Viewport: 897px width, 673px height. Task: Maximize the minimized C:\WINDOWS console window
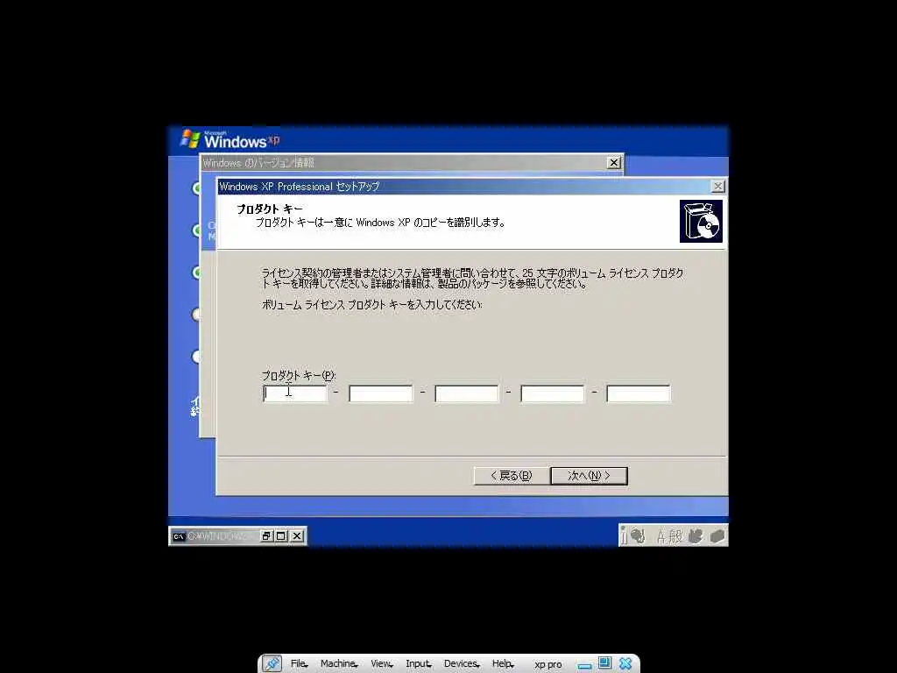tap(281, 536)
